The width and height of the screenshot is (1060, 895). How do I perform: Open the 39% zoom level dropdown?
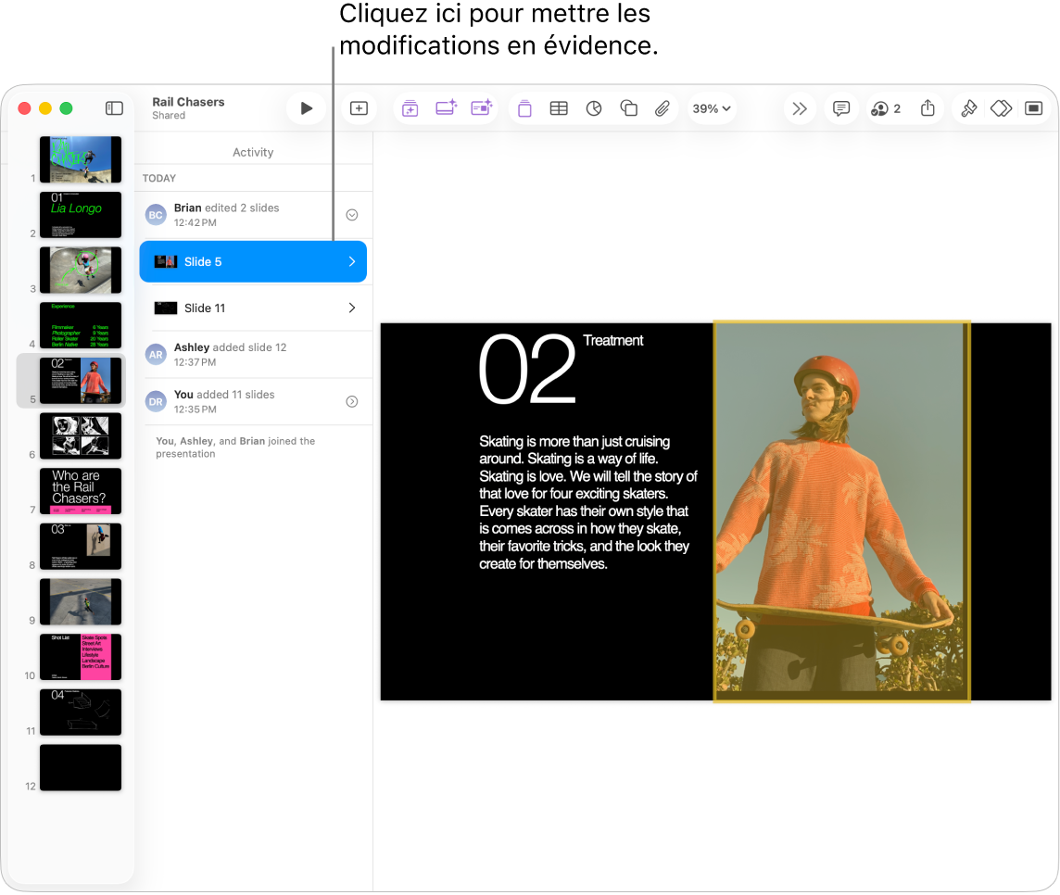coord(711,107)
